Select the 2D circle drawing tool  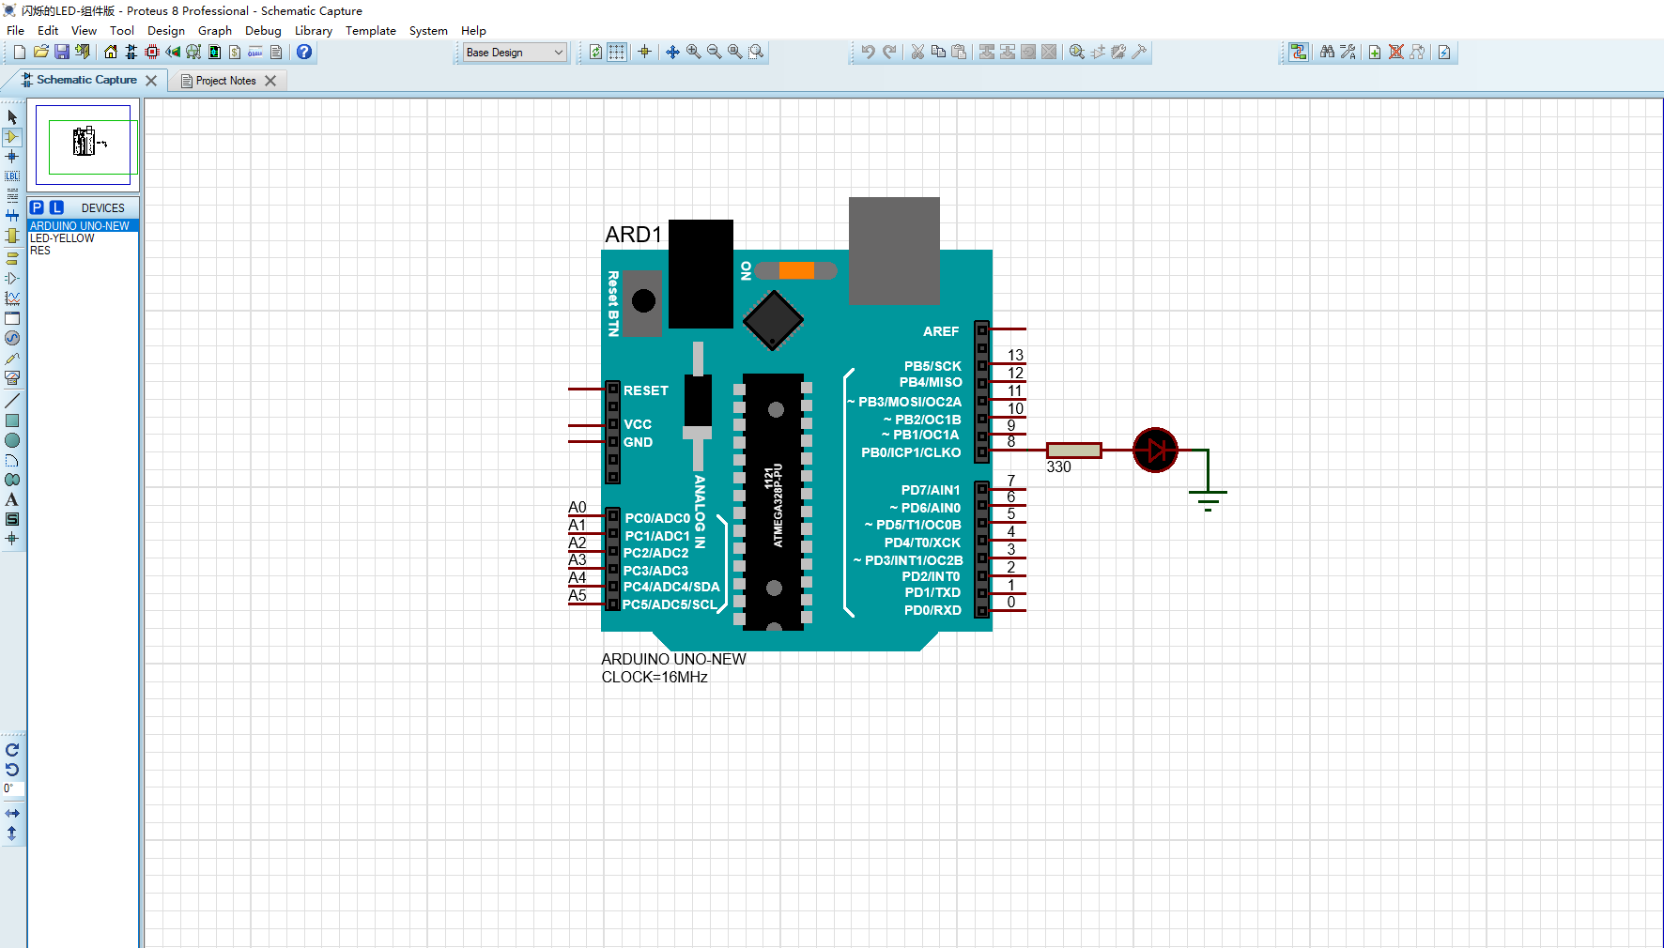coord(12,440)
